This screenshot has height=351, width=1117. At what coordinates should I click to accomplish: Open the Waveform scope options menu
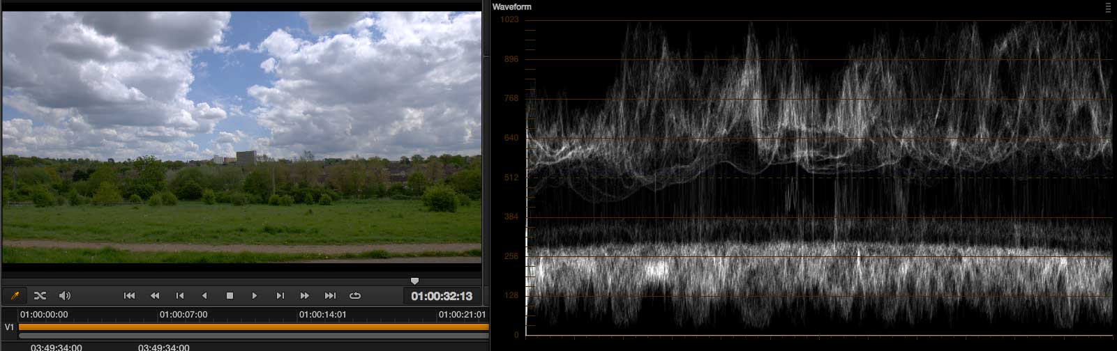tap(1109, 8)
